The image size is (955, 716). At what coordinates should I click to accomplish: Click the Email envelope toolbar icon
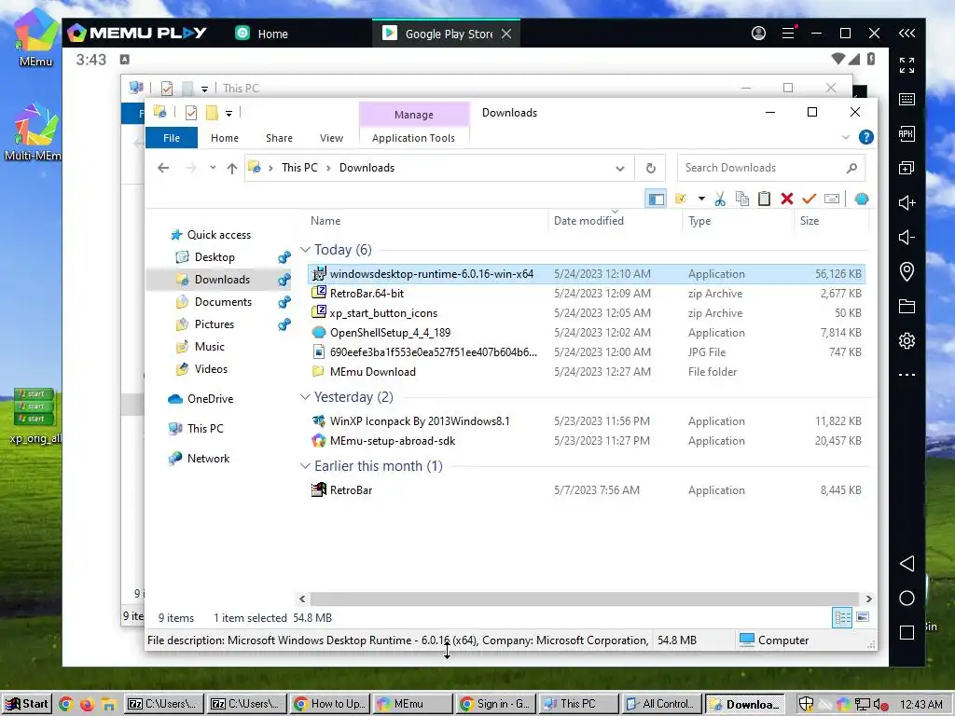click(831, 200)
